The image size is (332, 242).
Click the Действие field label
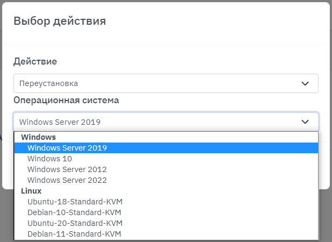point(35,61)
